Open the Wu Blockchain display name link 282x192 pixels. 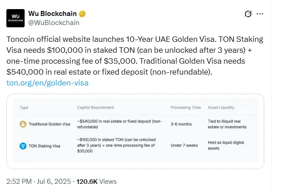coord(53,14)
